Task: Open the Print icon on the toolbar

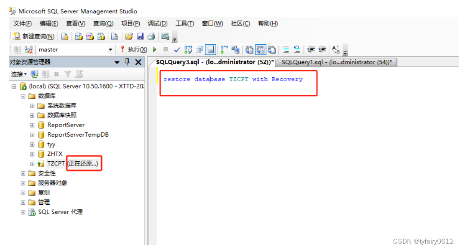Action: (x=151, y=36)
